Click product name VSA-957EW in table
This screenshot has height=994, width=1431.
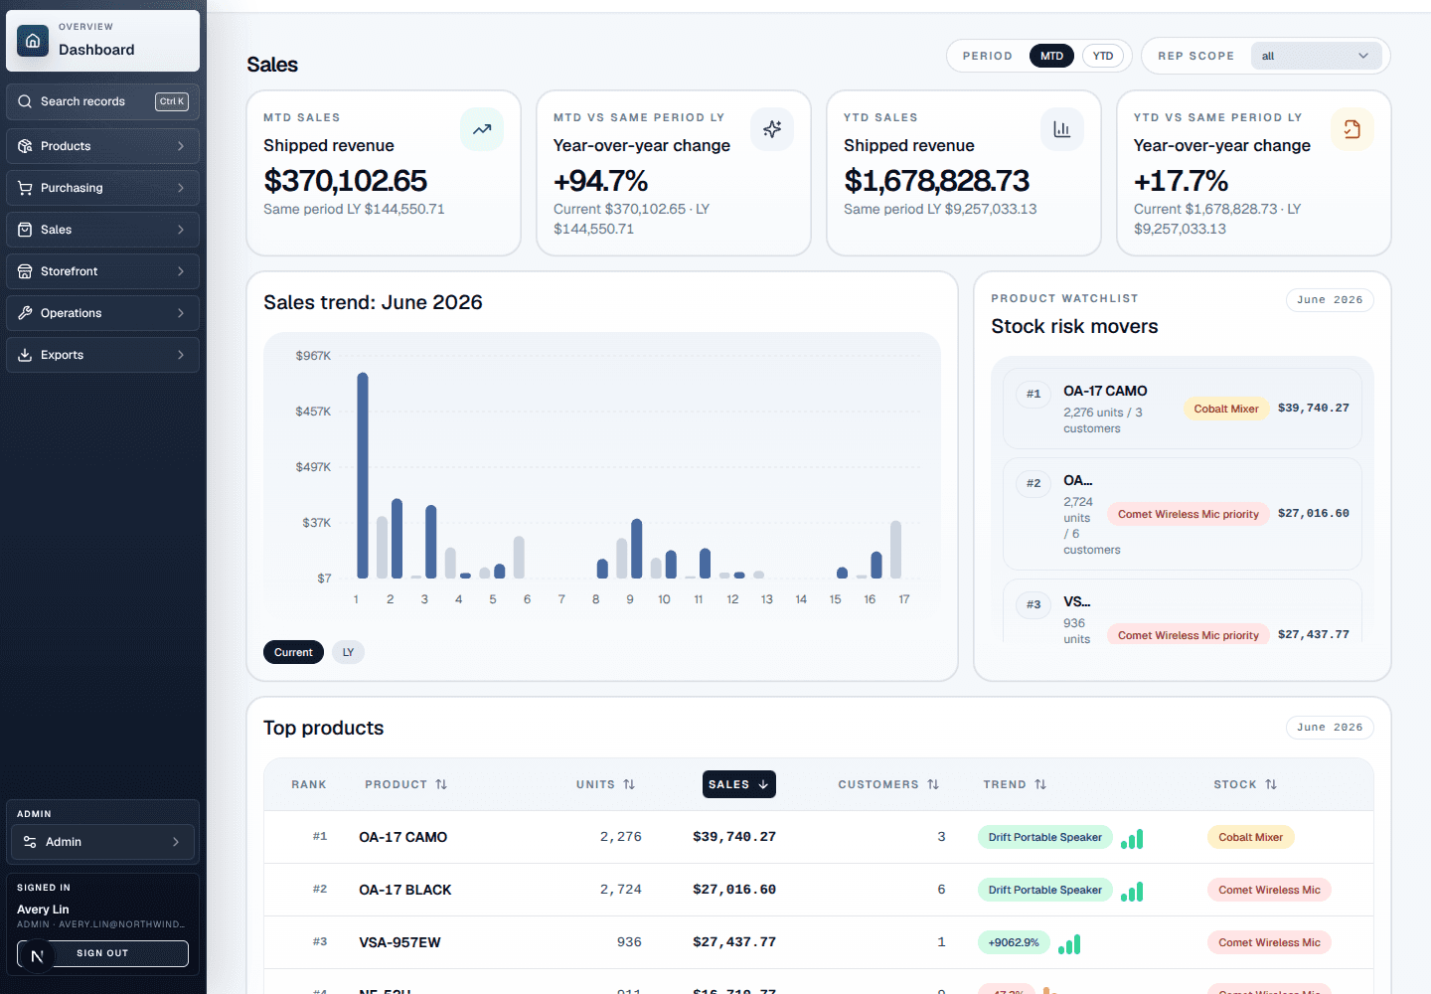point(399,942)
